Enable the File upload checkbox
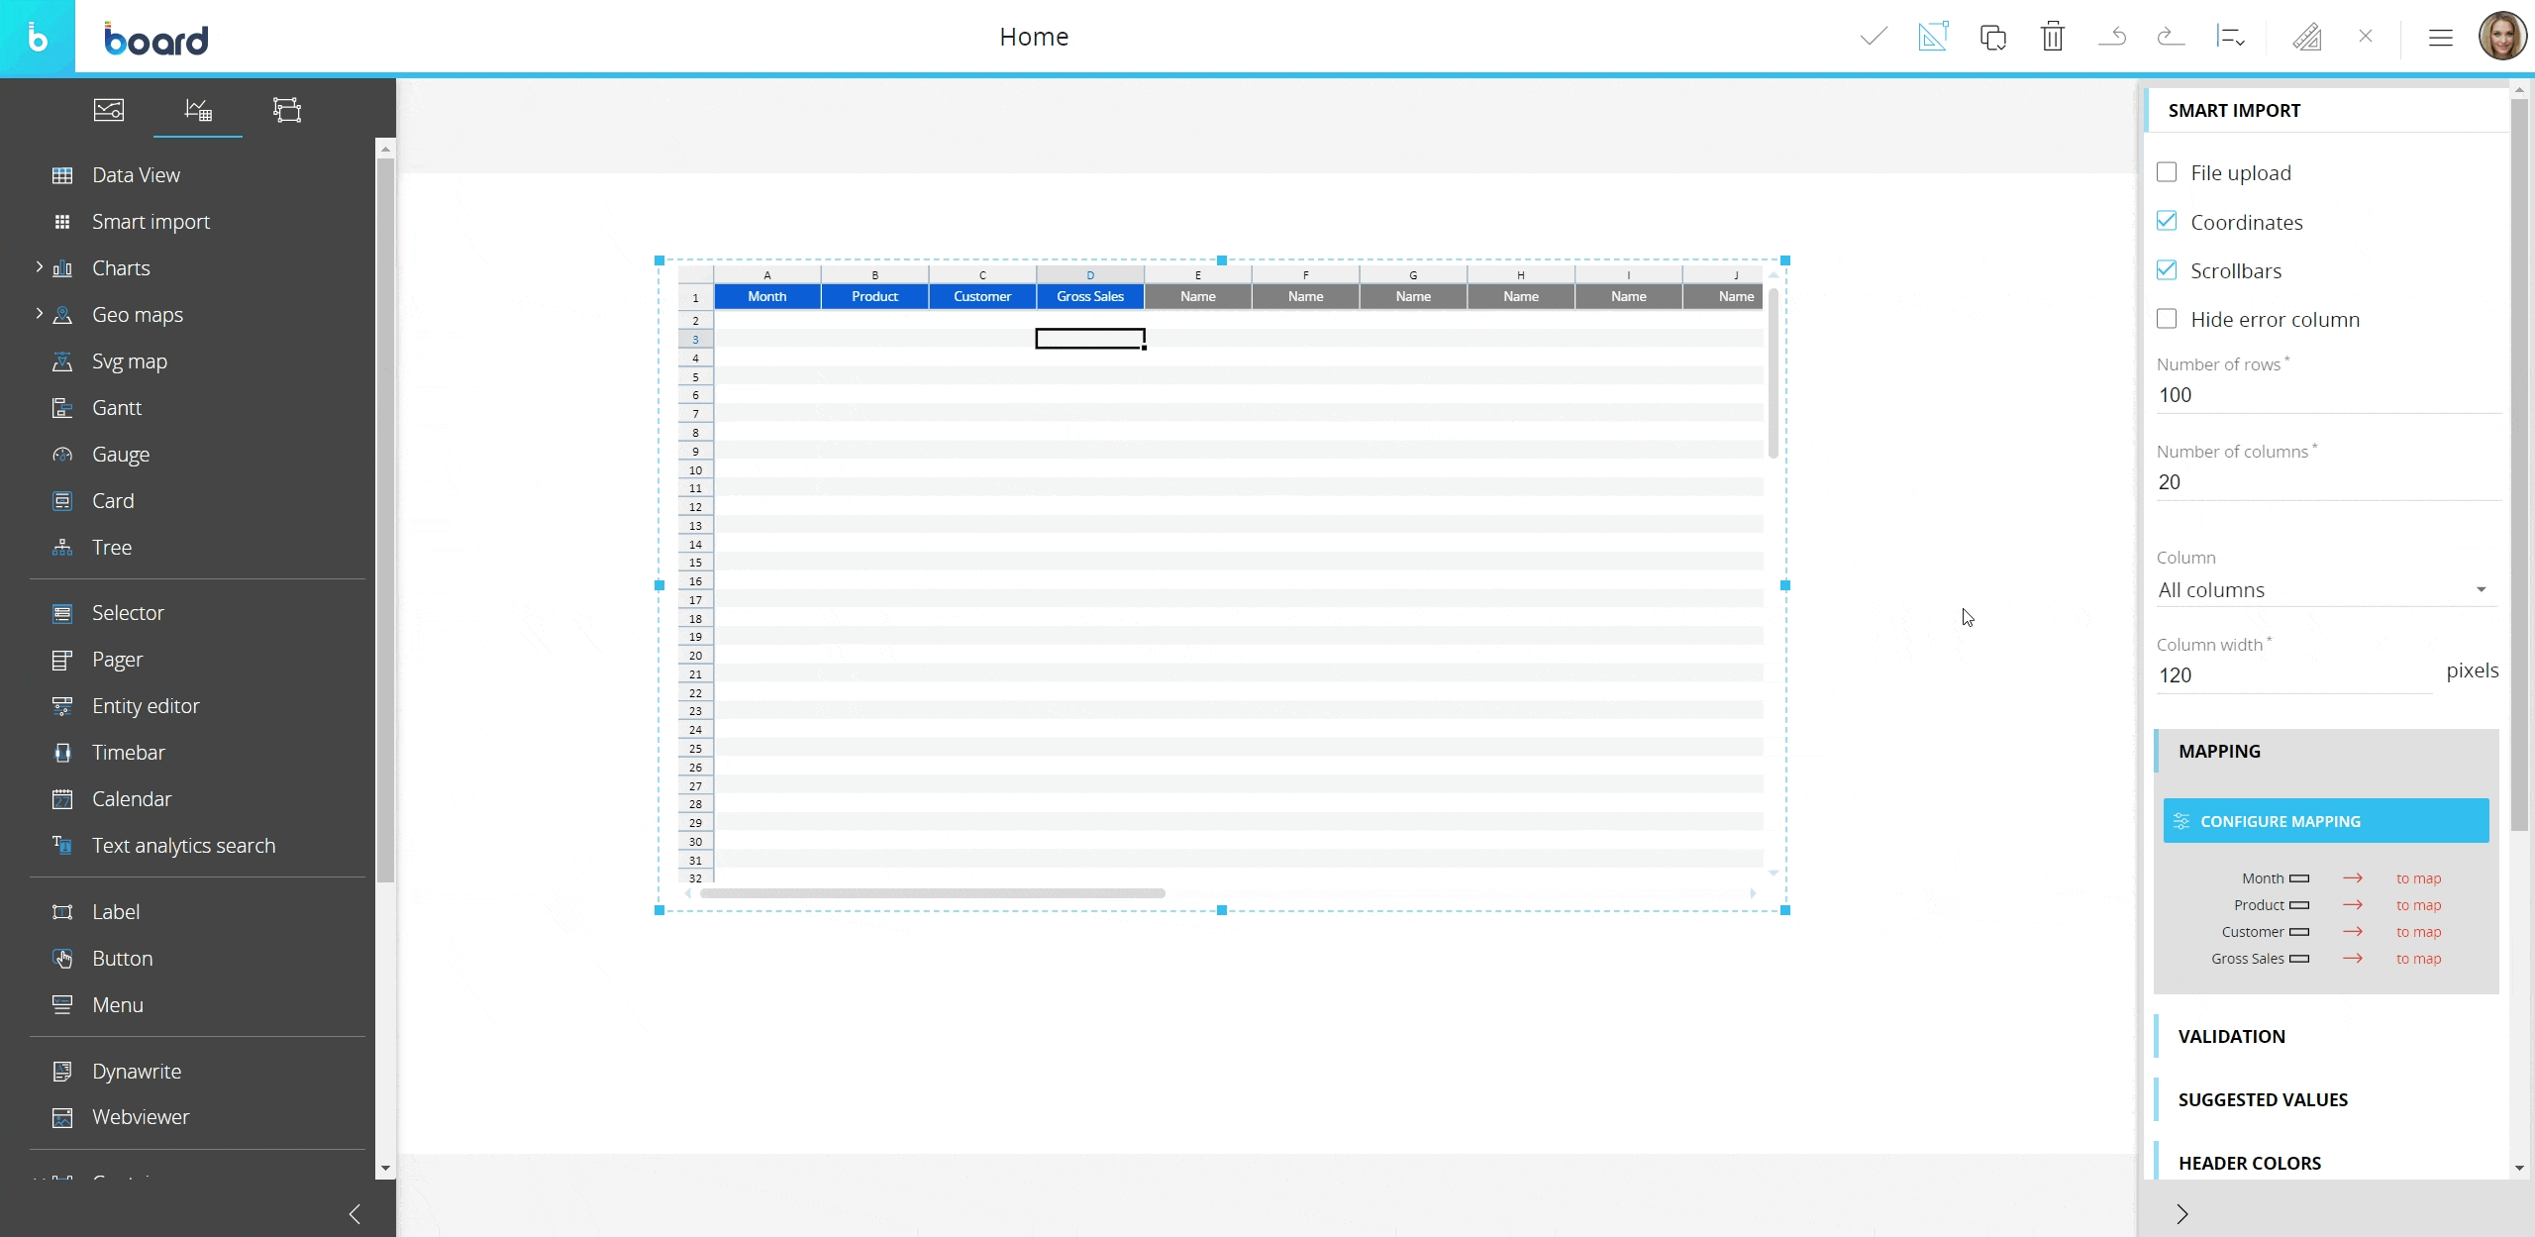Image resolution: width=2535 pixels, height=1237 pixels. point(2167,172)
